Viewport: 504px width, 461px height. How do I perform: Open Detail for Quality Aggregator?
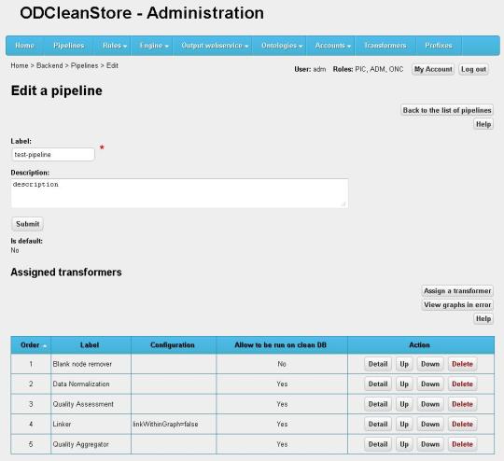coord(378,444)
